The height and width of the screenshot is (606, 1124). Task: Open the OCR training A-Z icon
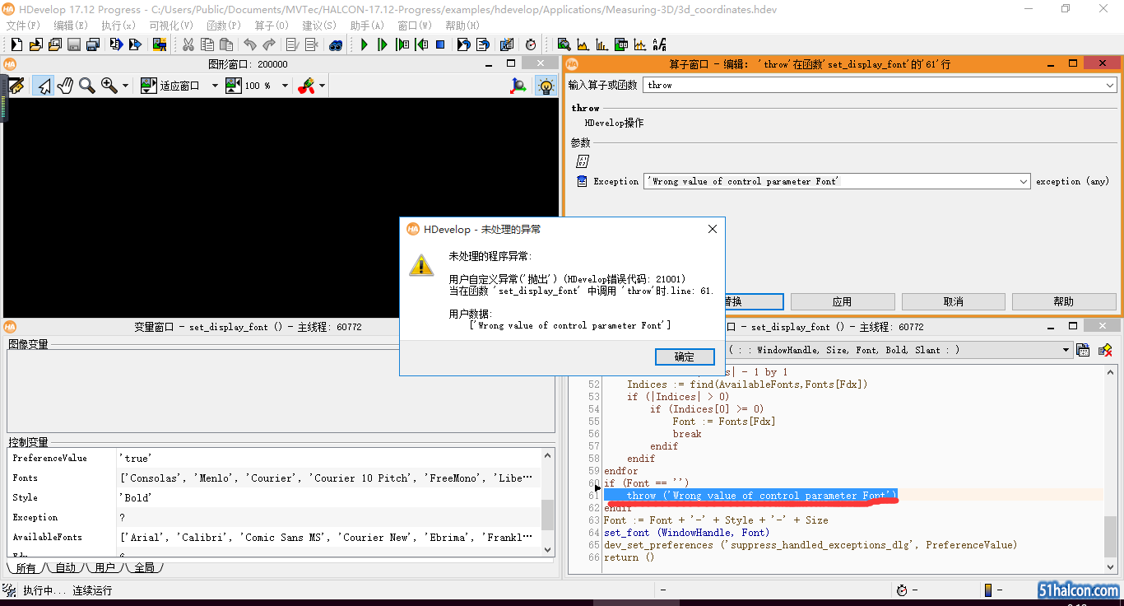tap(659, 44)
